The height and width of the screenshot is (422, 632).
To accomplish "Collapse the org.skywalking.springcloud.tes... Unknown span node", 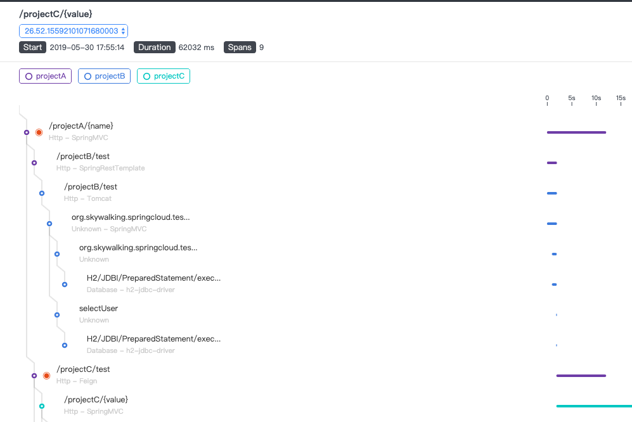I will pyautogui.click(x=57, y=254).
